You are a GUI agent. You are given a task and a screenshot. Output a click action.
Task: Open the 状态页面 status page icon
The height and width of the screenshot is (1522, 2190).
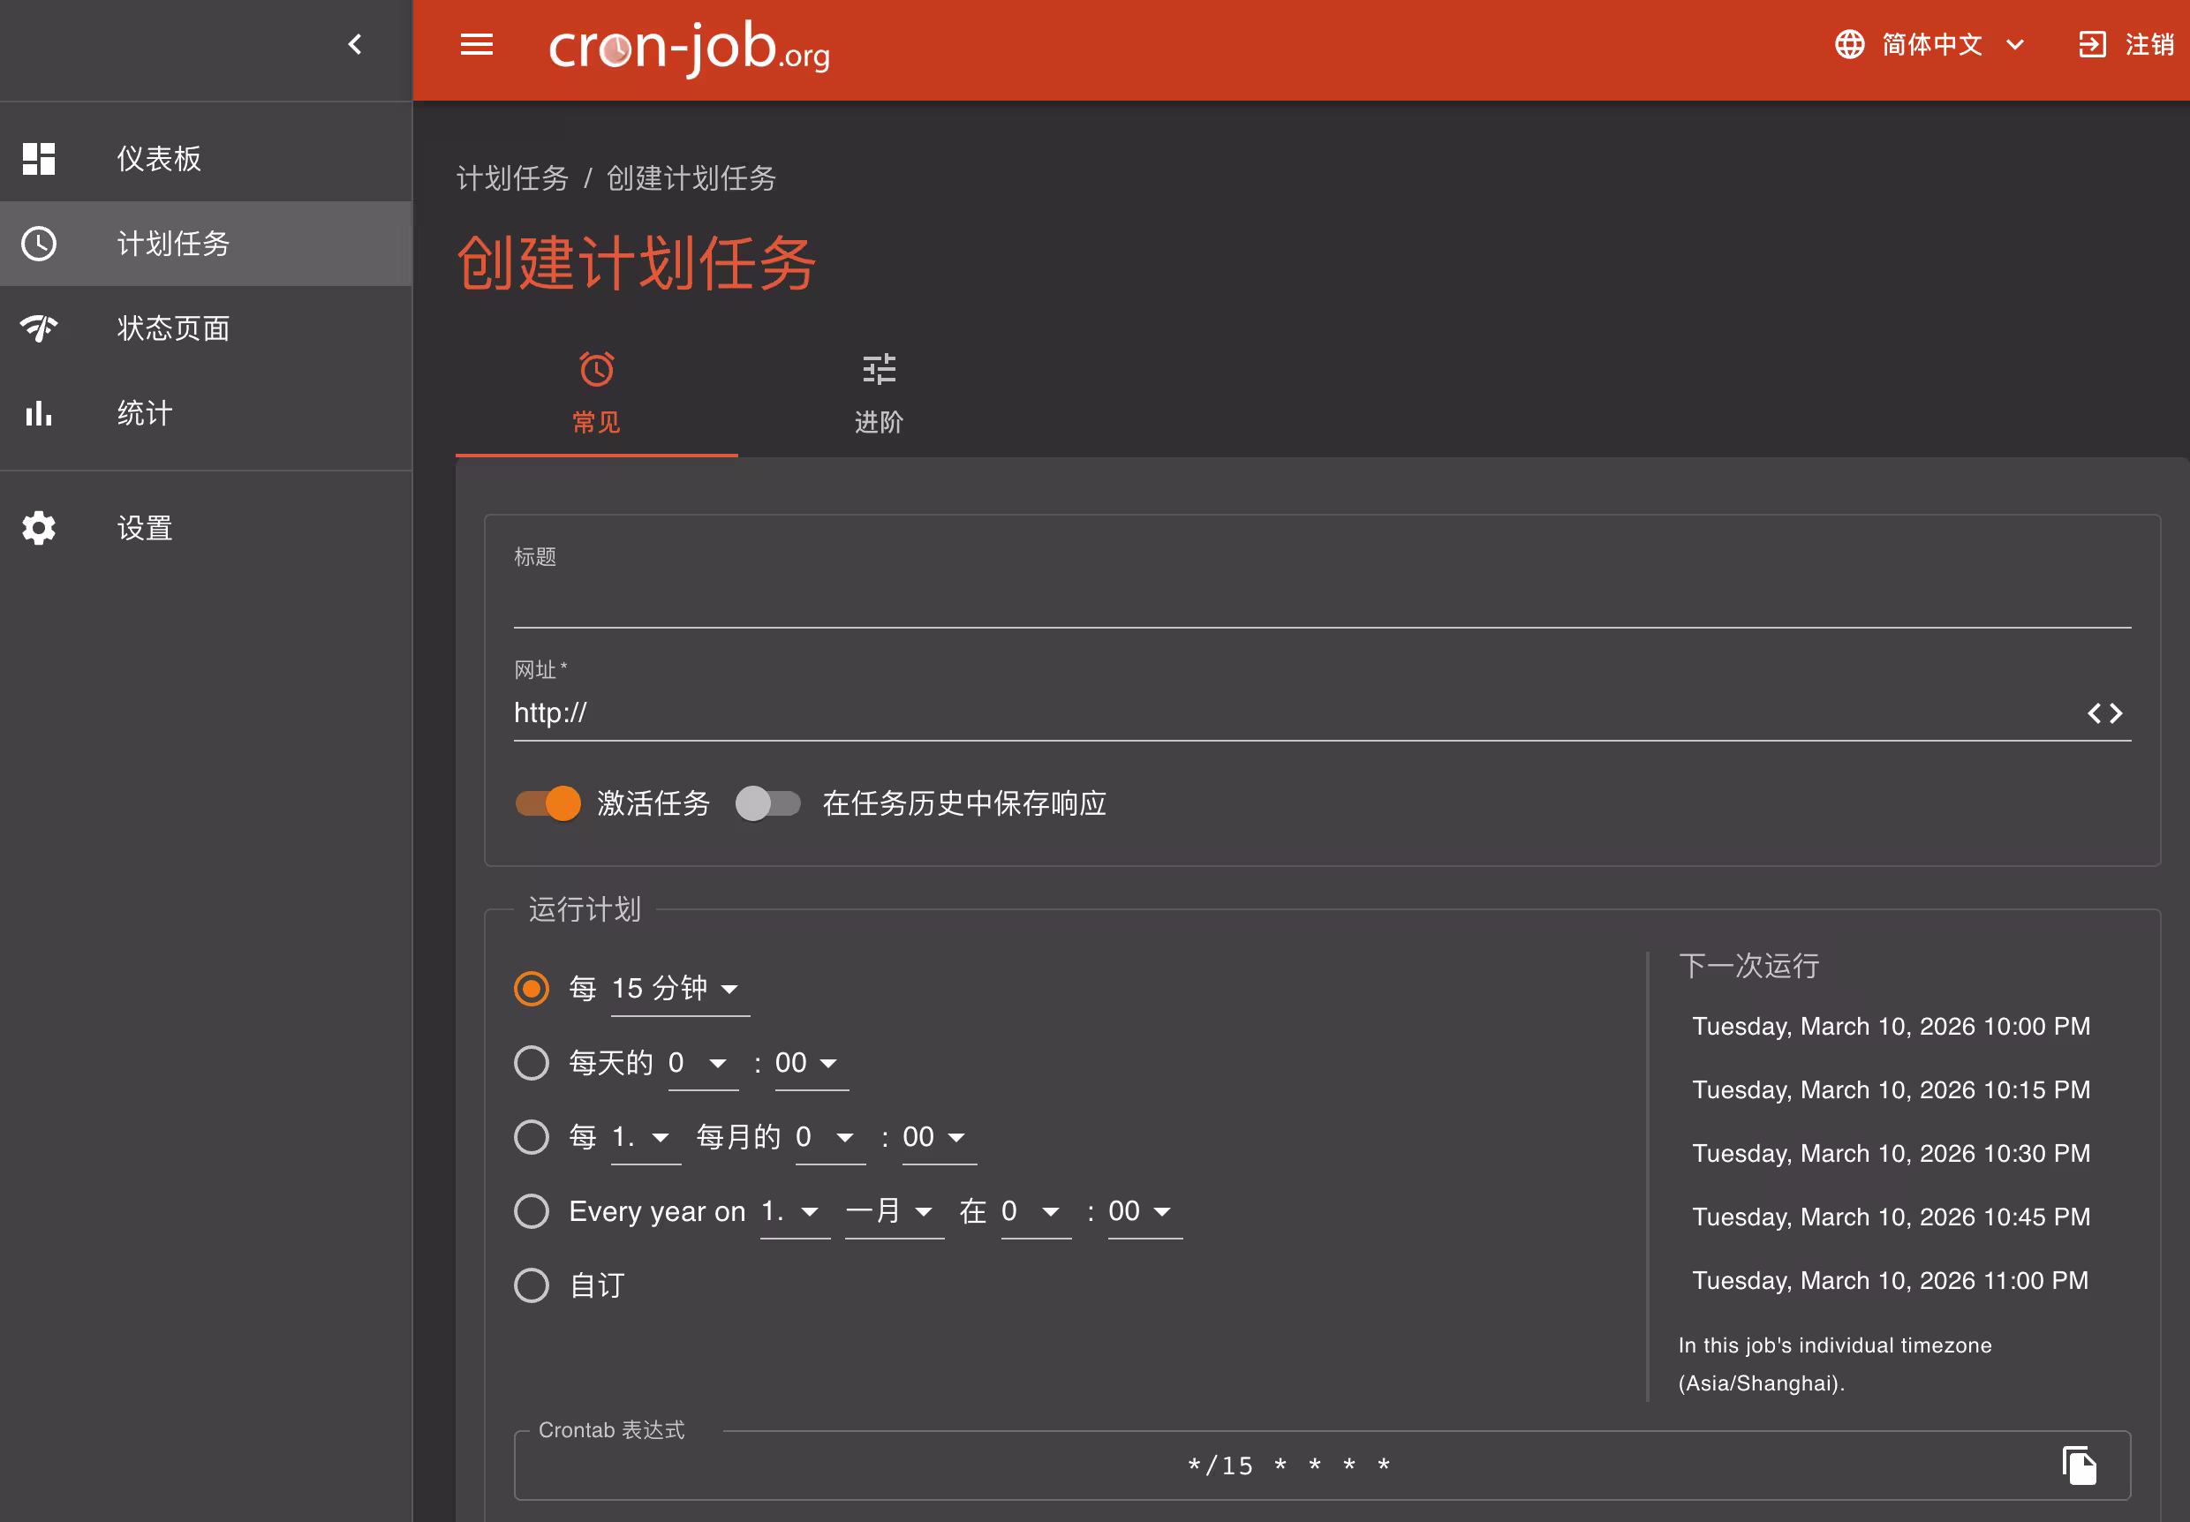tap(39, 328)
